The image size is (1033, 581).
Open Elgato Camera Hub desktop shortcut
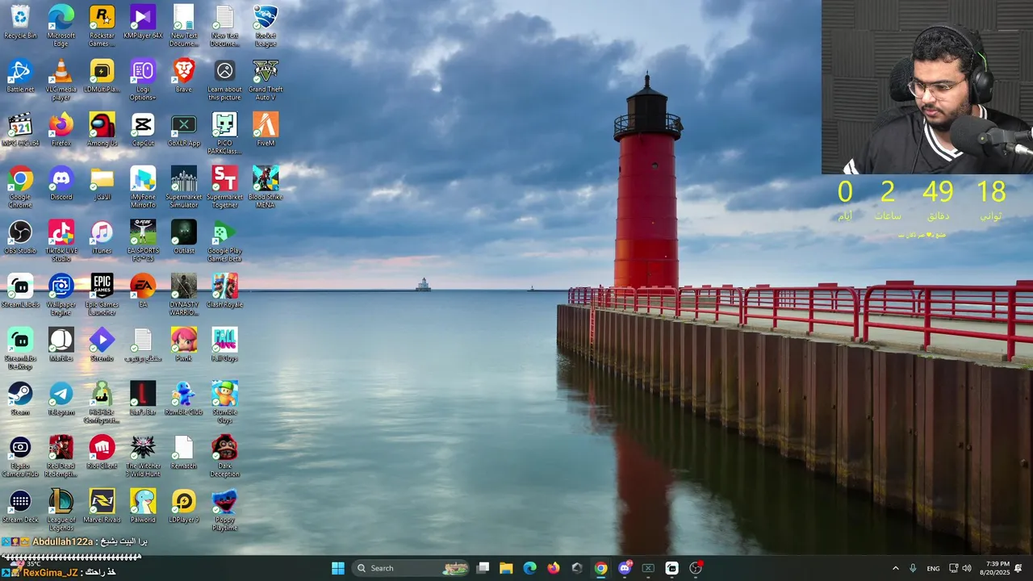coord(20,457)
